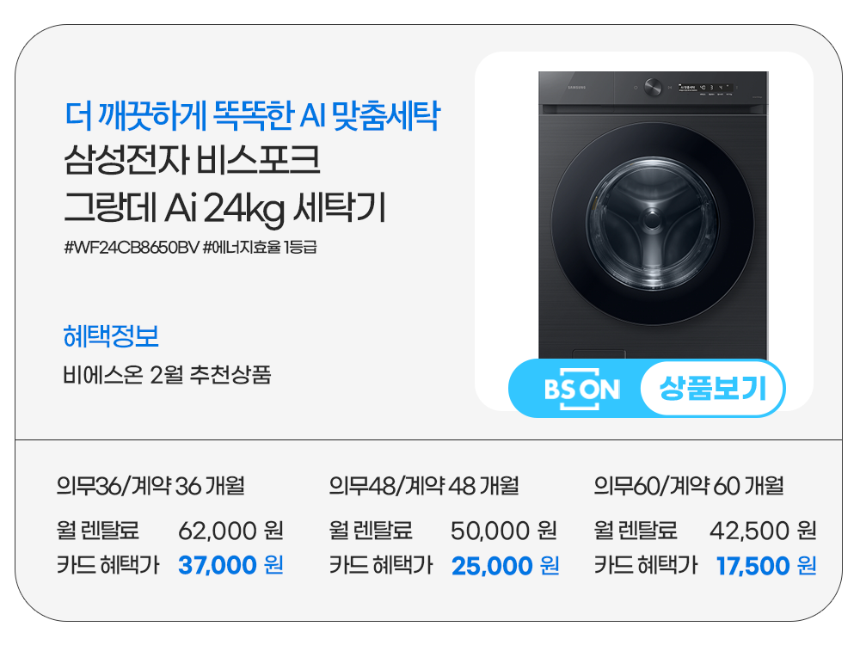Click the 상품보기 button
This screenshot has width=860, height=645.
712,390
